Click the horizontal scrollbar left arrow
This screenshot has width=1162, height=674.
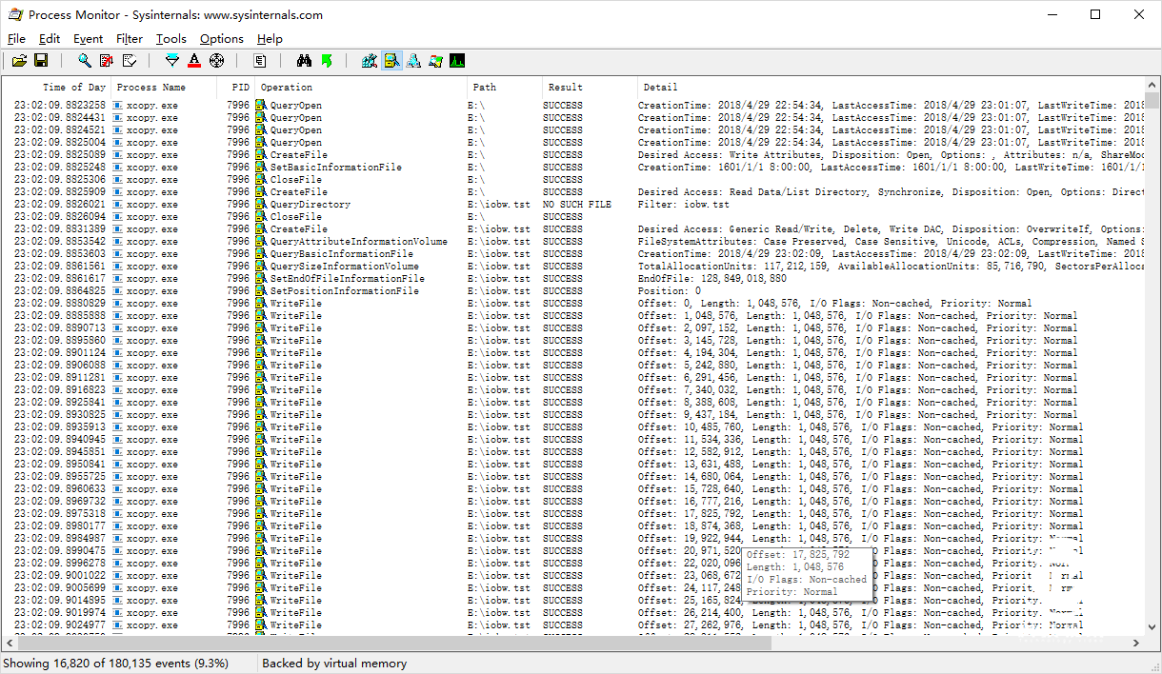pos(10,644)
